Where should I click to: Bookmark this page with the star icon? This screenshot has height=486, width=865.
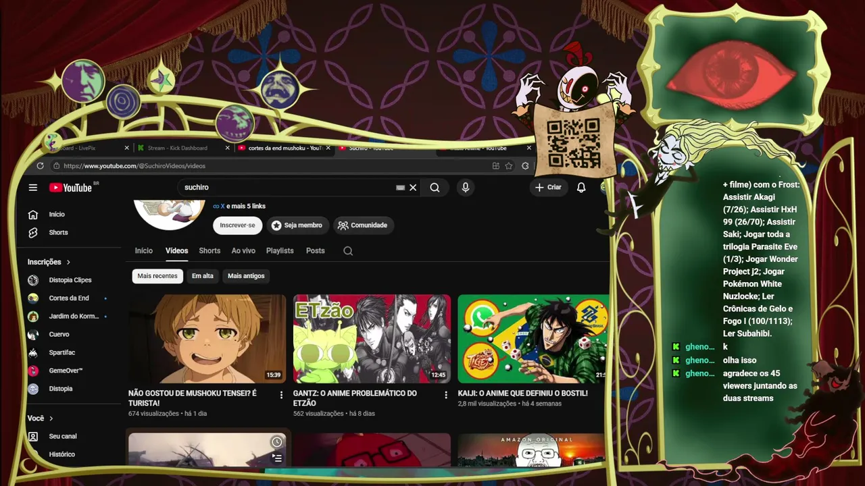coord(509,166)
